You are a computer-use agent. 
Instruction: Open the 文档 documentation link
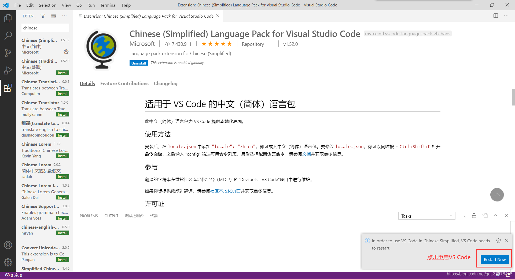point(306,154)
